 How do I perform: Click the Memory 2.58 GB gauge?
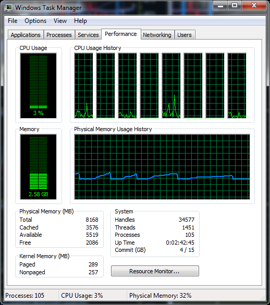pos(38,167)
